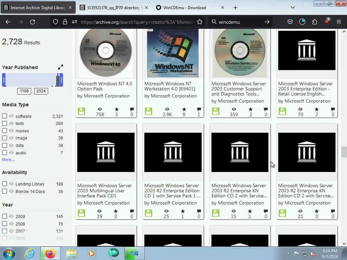The image size is (347, 260).
Task: Open the Windows NT Workstation box art thumbnail
Action: [173, 53]
